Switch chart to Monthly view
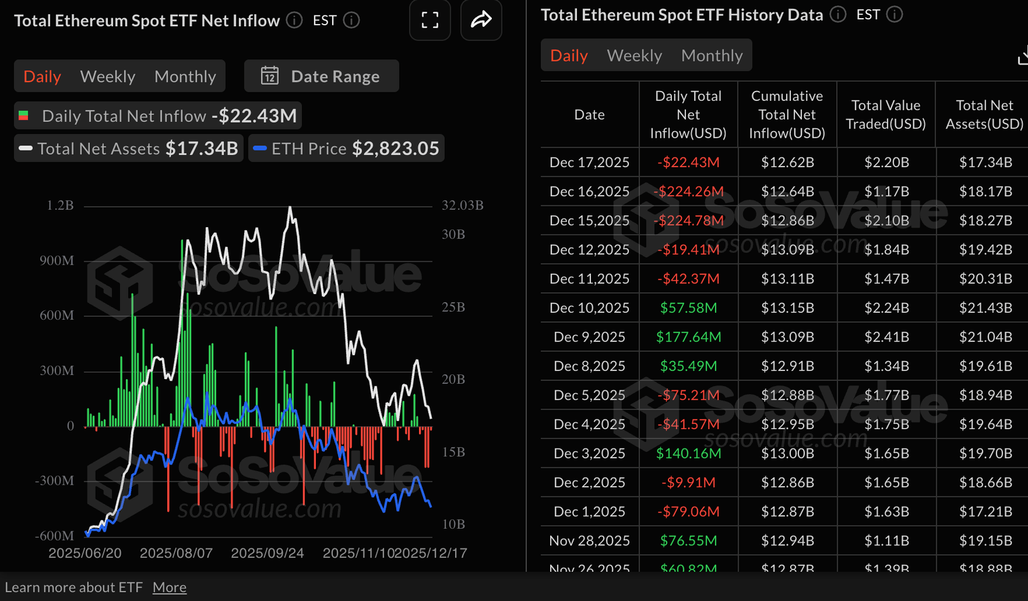This screenshot has height=601, width=1028. tap(185, 76)
